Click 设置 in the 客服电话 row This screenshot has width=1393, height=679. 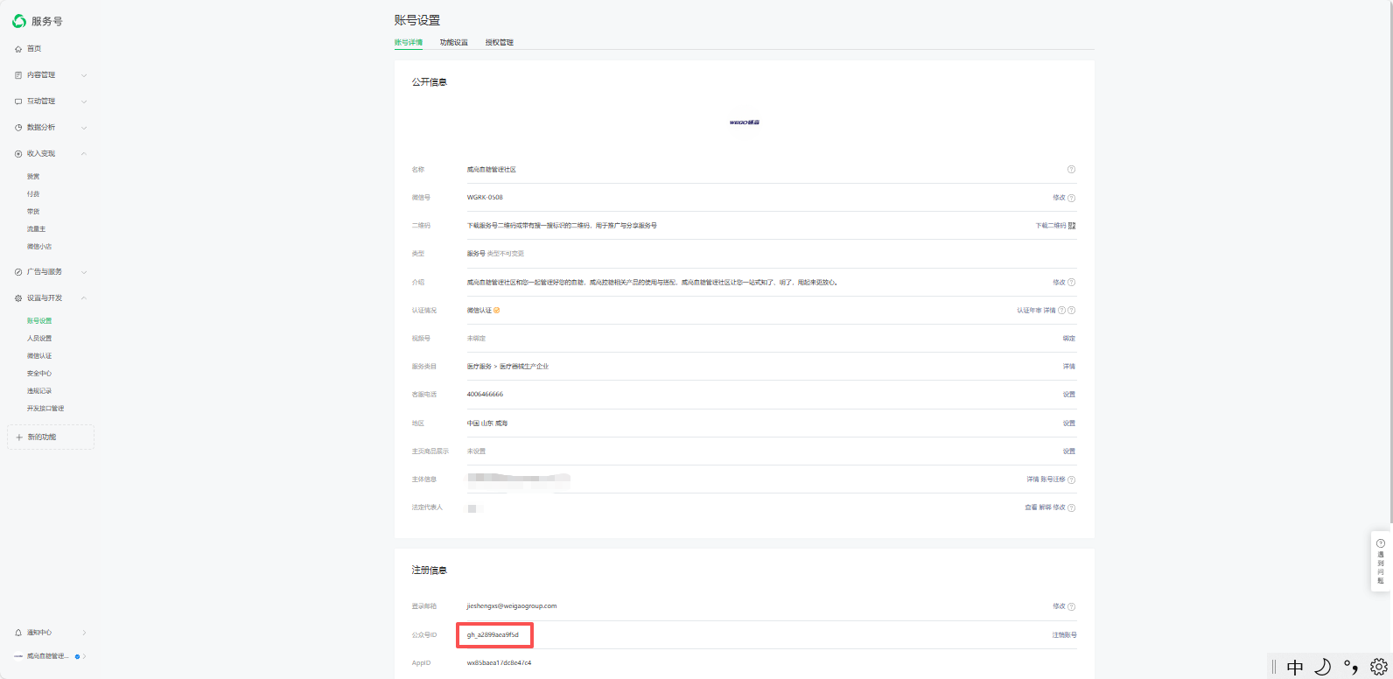pos(1069,395)
